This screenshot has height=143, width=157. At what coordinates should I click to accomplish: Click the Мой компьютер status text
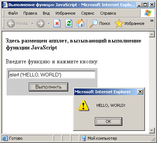click(x=102, y=138)
